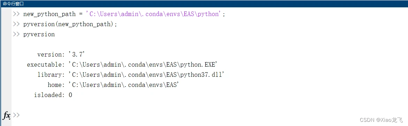Place cursor on new_python_path variable name

click(50, 14)
